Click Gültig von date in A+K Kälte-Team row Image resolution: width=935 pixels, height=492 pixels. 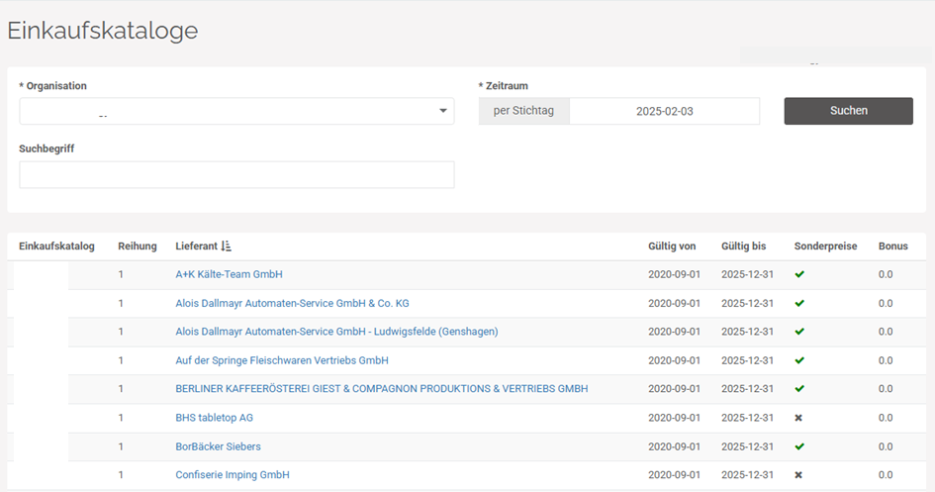coord(674,274)
